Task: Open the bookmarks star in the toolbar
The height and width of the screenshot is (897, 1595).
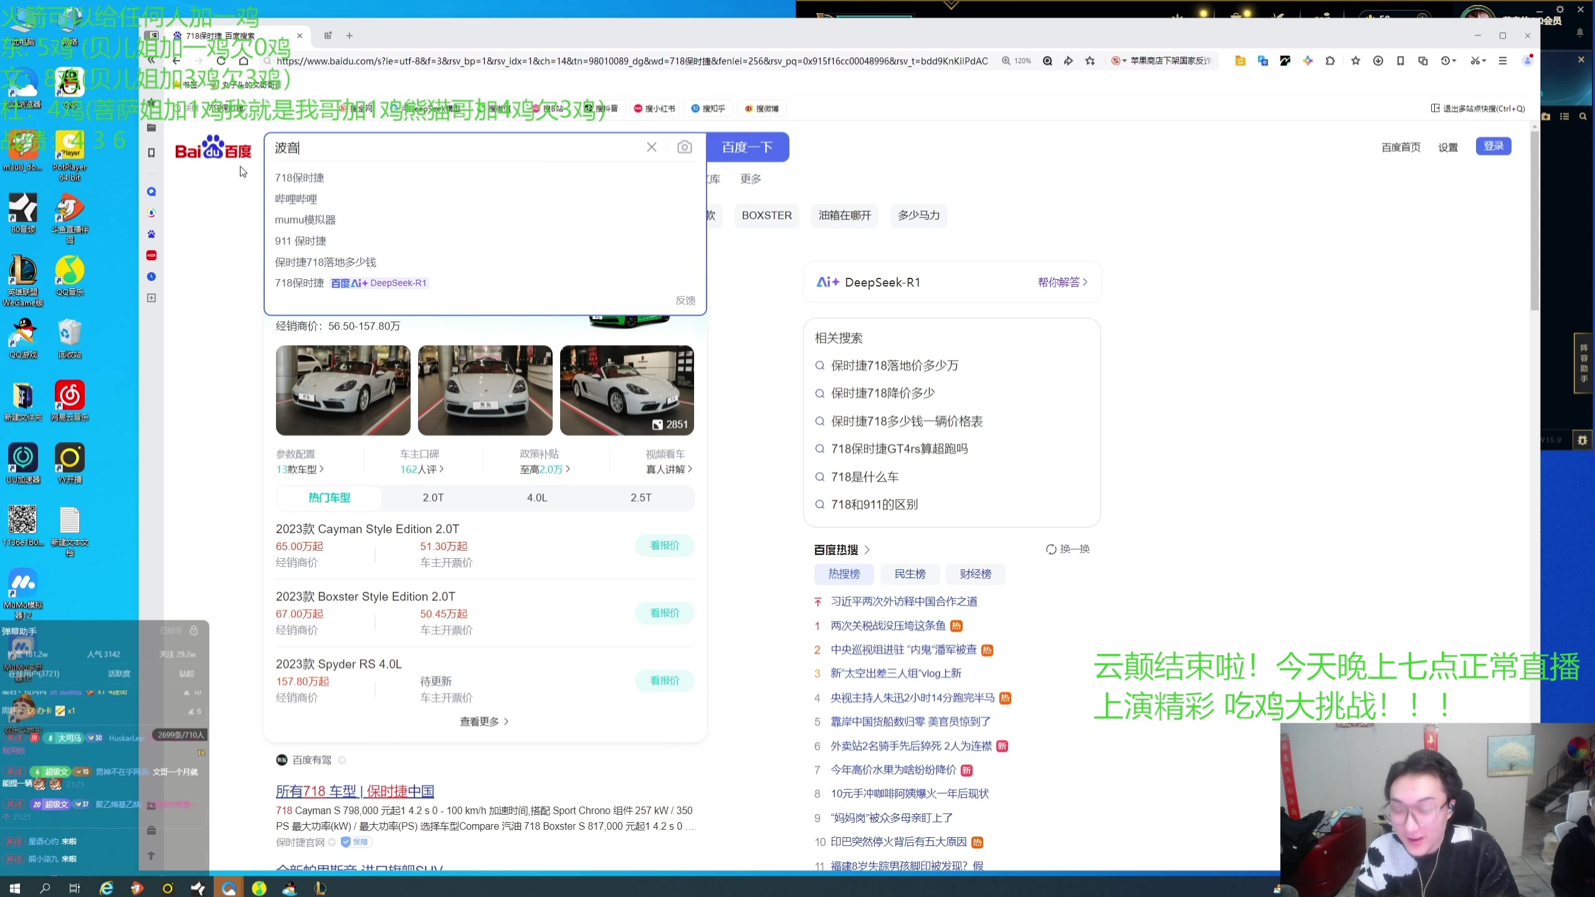Action: [1355, 60]
